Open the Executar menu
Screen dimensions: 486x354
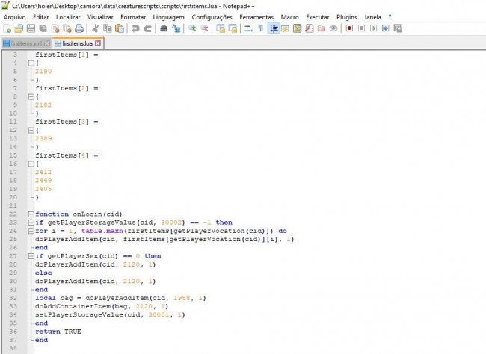pyautogui.click(x=317, y=17)
